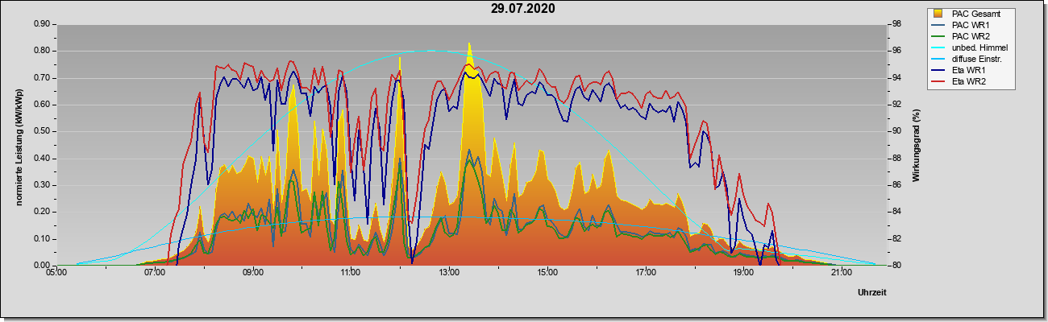1048x322 pixels.
Task: Click the chart title 29.07.2020
Action: click(522, 9)
